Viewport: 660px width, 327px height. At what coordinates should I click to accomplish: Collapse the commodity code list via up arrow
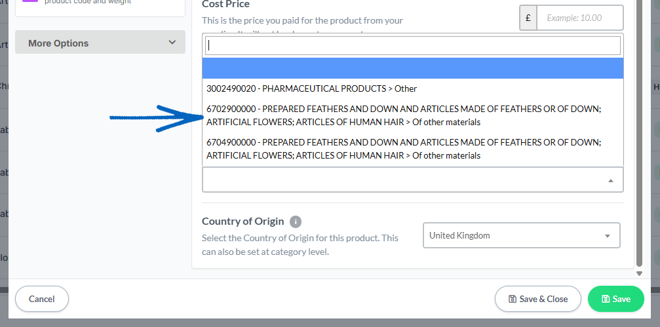[610, 181]
